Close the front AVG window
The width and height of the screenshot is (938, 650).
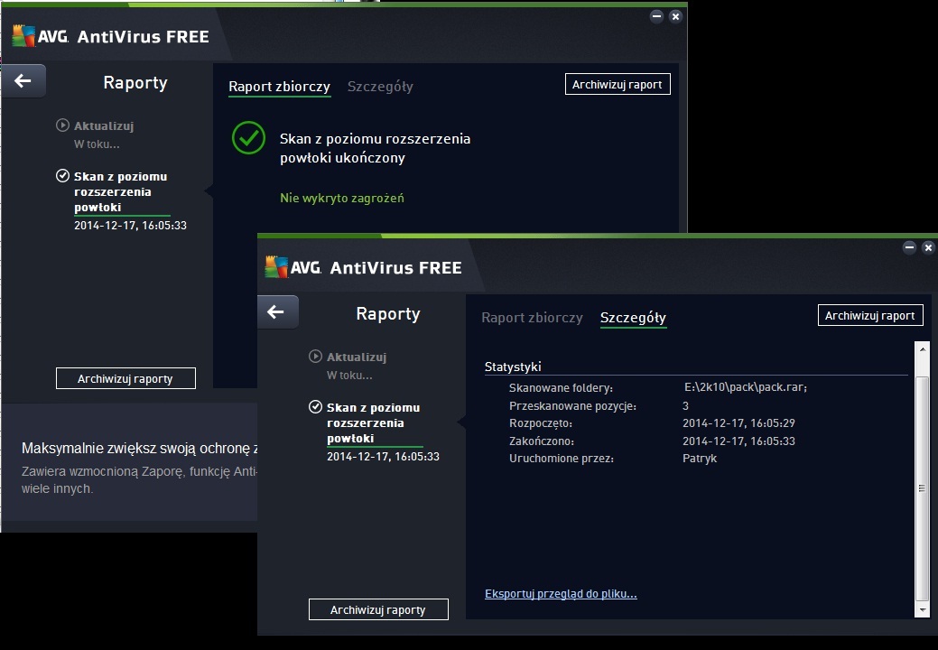[x=928, y=247]
